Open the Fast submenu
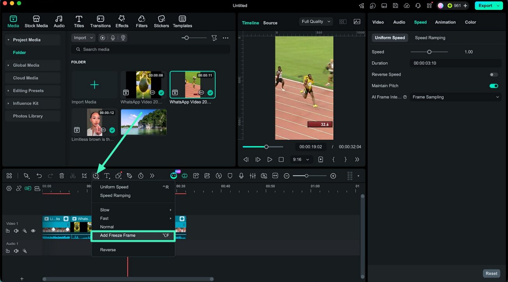The height and width of the screenshot is (282, 508). pyautogui.click(x=133, y=218)
